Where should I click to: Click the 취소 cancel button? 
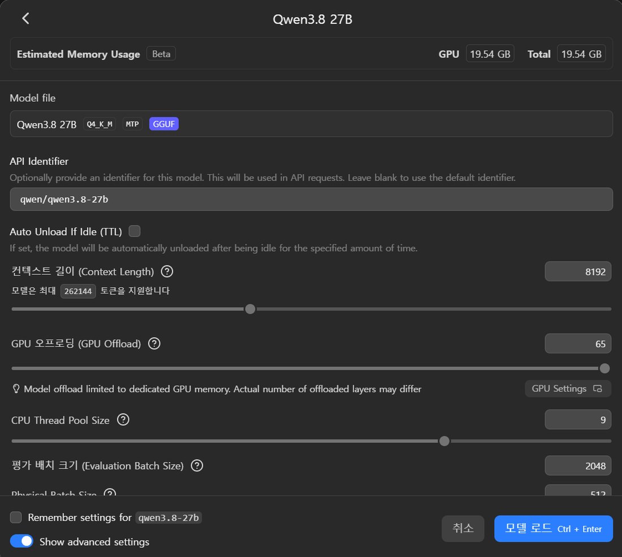coord(463,528)
